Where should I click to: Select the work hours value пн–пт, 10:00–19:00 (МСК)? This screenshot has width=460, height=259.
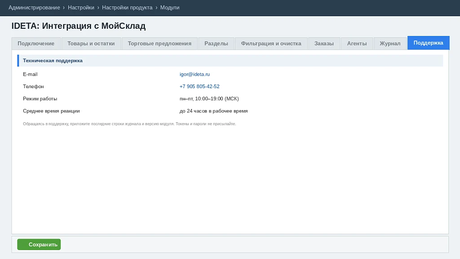coord(209,98)
